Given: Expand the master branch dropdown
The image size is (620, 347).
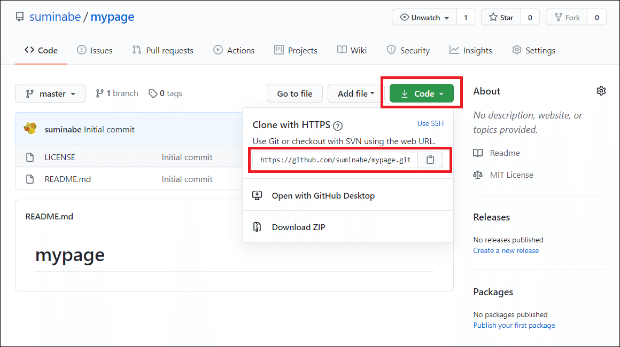Looking at the screenshot, I should (x=50, y=93).
